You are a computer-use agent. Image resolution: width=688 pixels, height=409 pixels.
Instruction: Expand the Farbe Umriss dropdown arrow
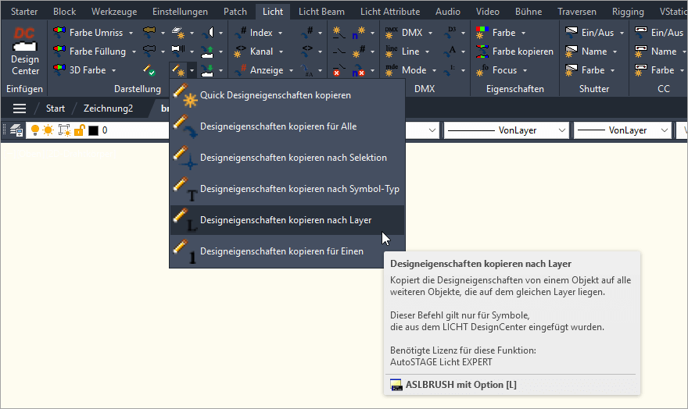coord(131,33)
